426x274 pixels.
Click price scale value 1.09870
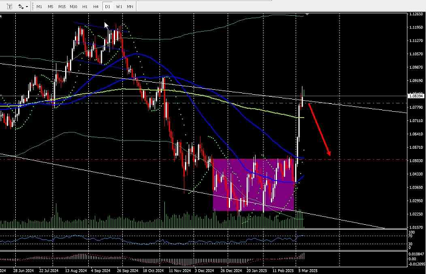point(416,67)
